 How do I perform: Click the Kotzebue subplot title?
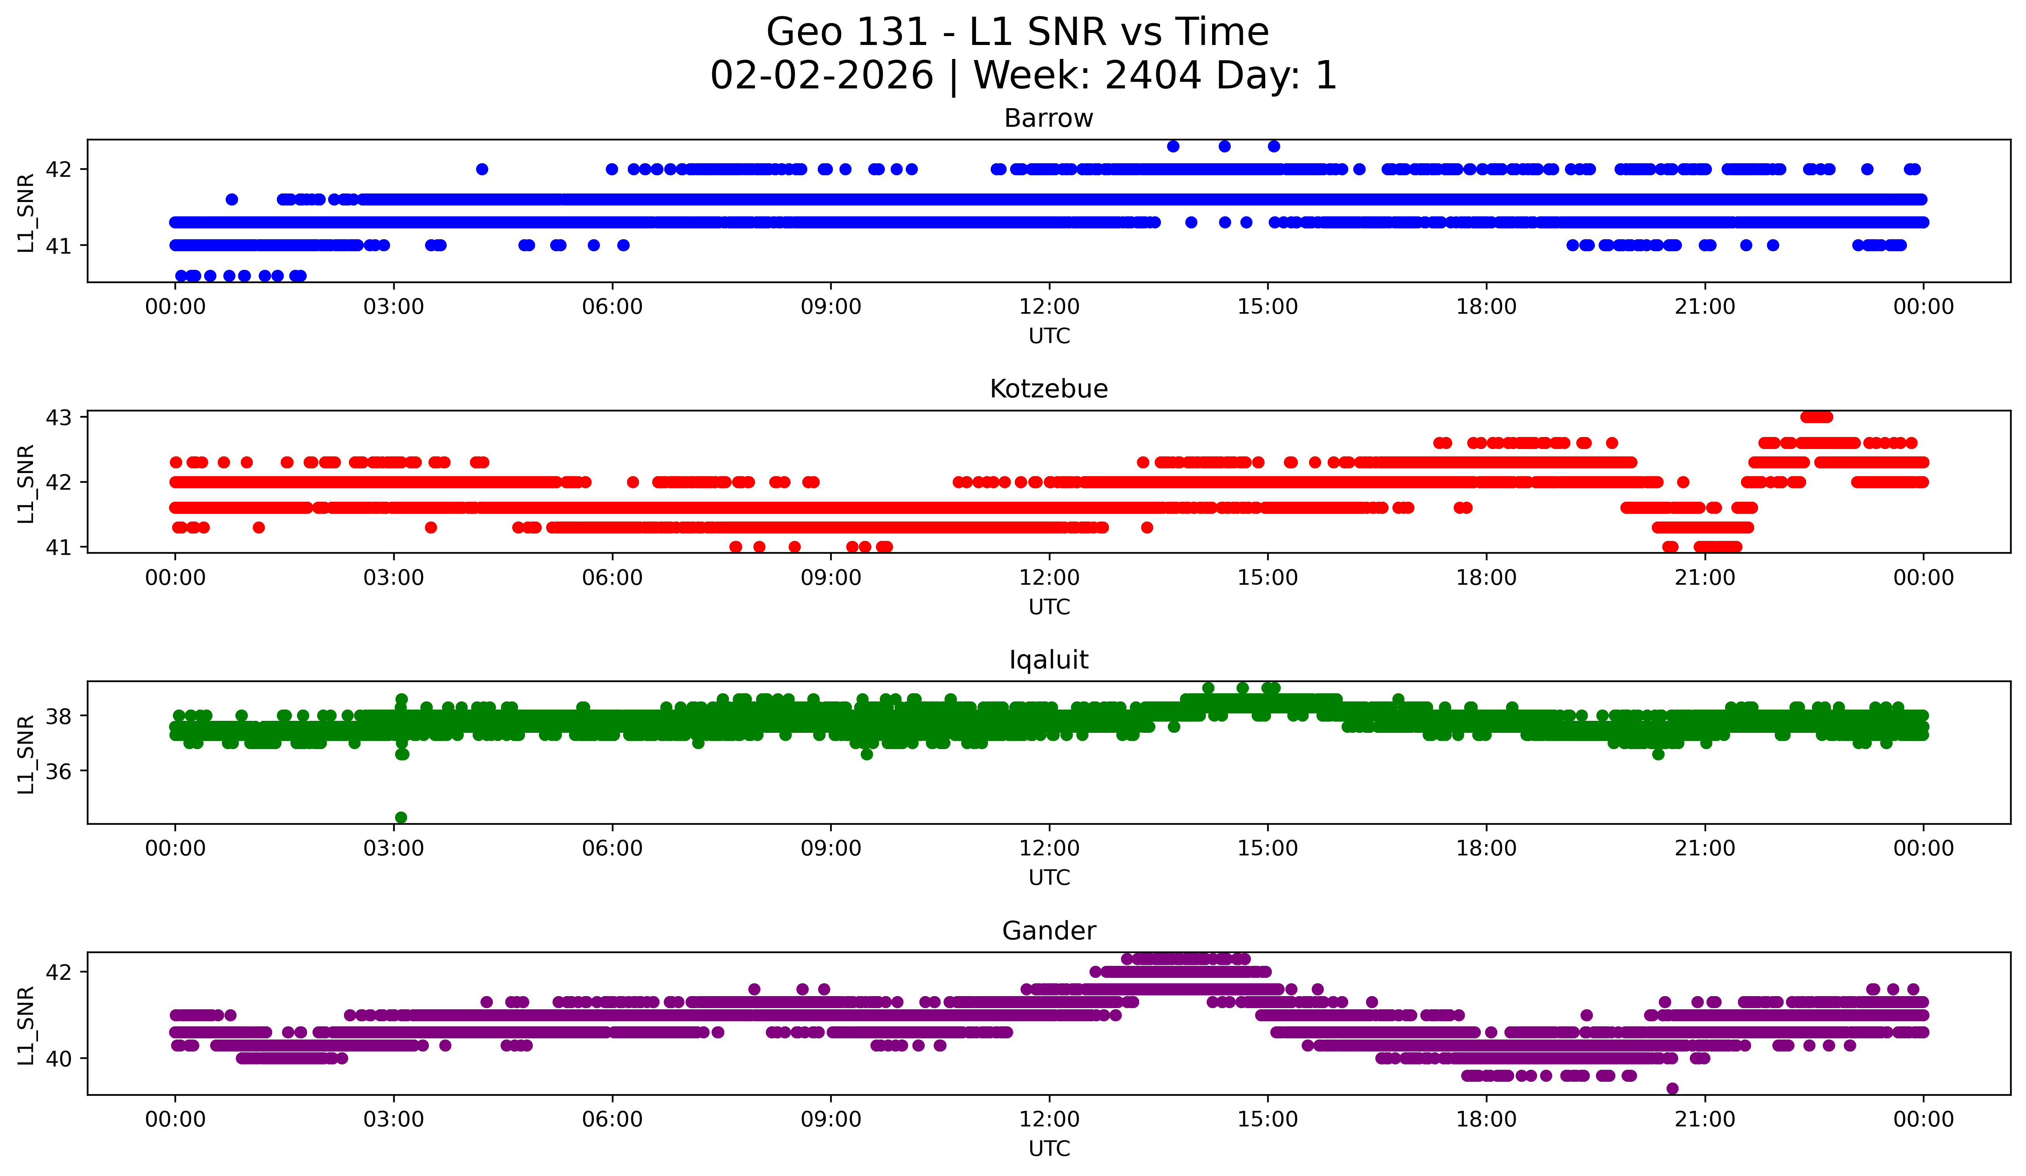(1048, 389)
